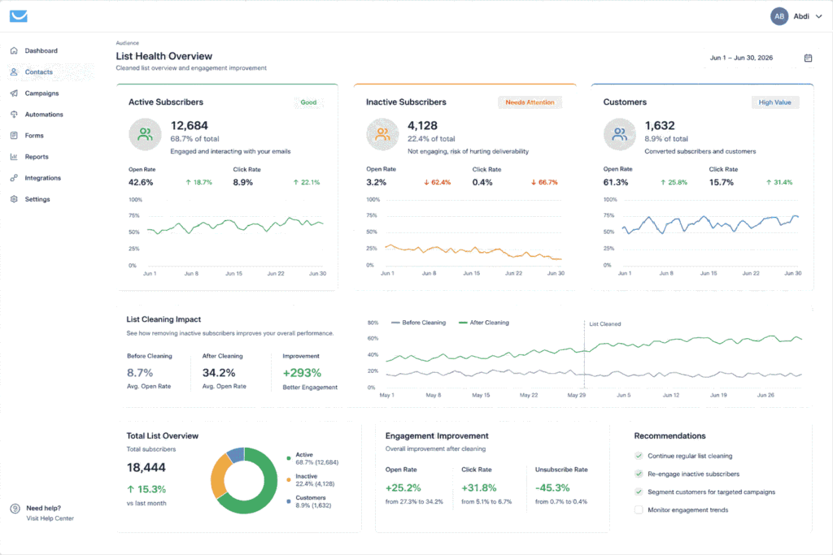Click the Inactive Subscribers orange line chart
The image size is (833, 555).
coord(473,252)
